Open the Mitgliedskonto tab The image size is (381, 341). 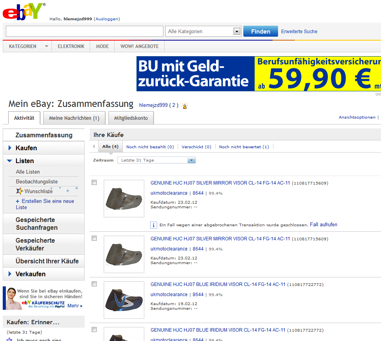pos(131,118)
